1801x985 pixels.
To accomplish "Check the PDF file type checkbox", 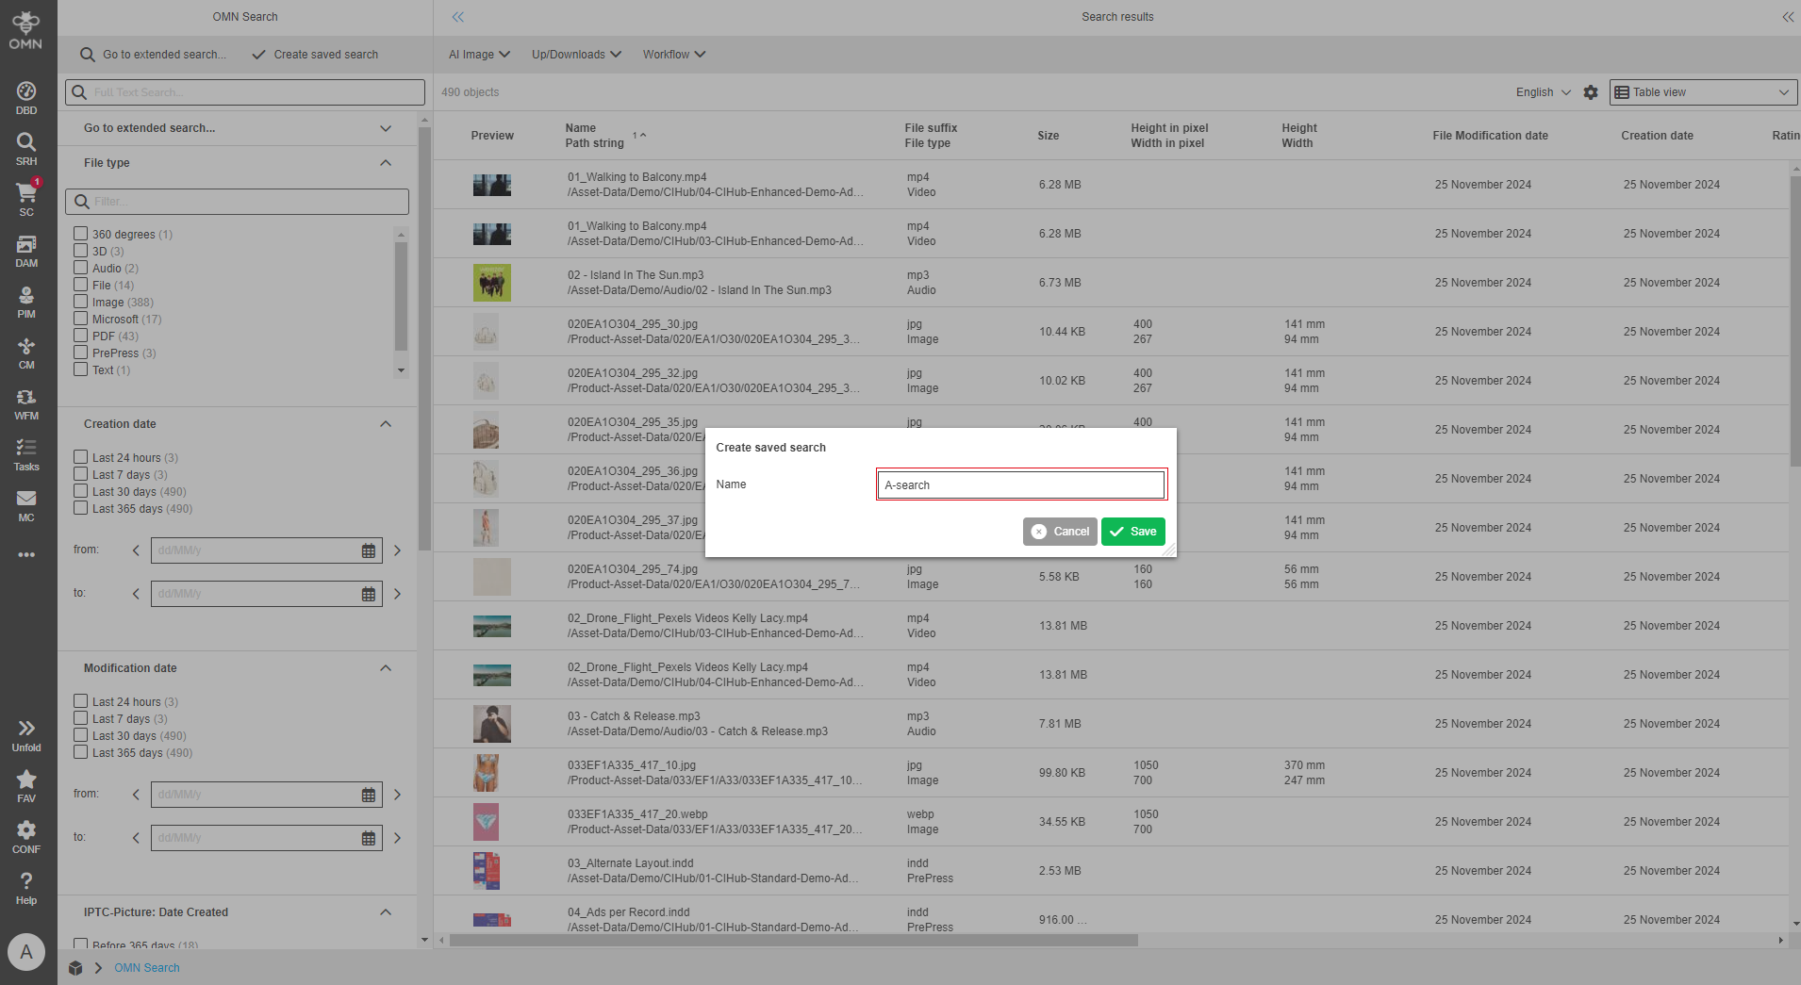I will [x=81, y=336].
